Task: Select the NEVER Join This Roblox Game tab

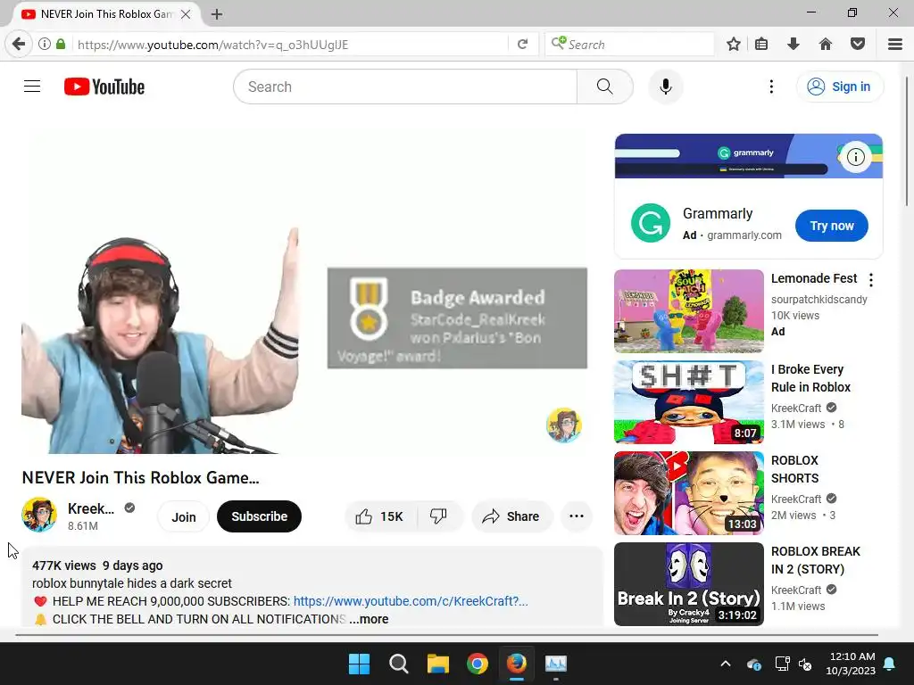Action: [x=106, y=14]
